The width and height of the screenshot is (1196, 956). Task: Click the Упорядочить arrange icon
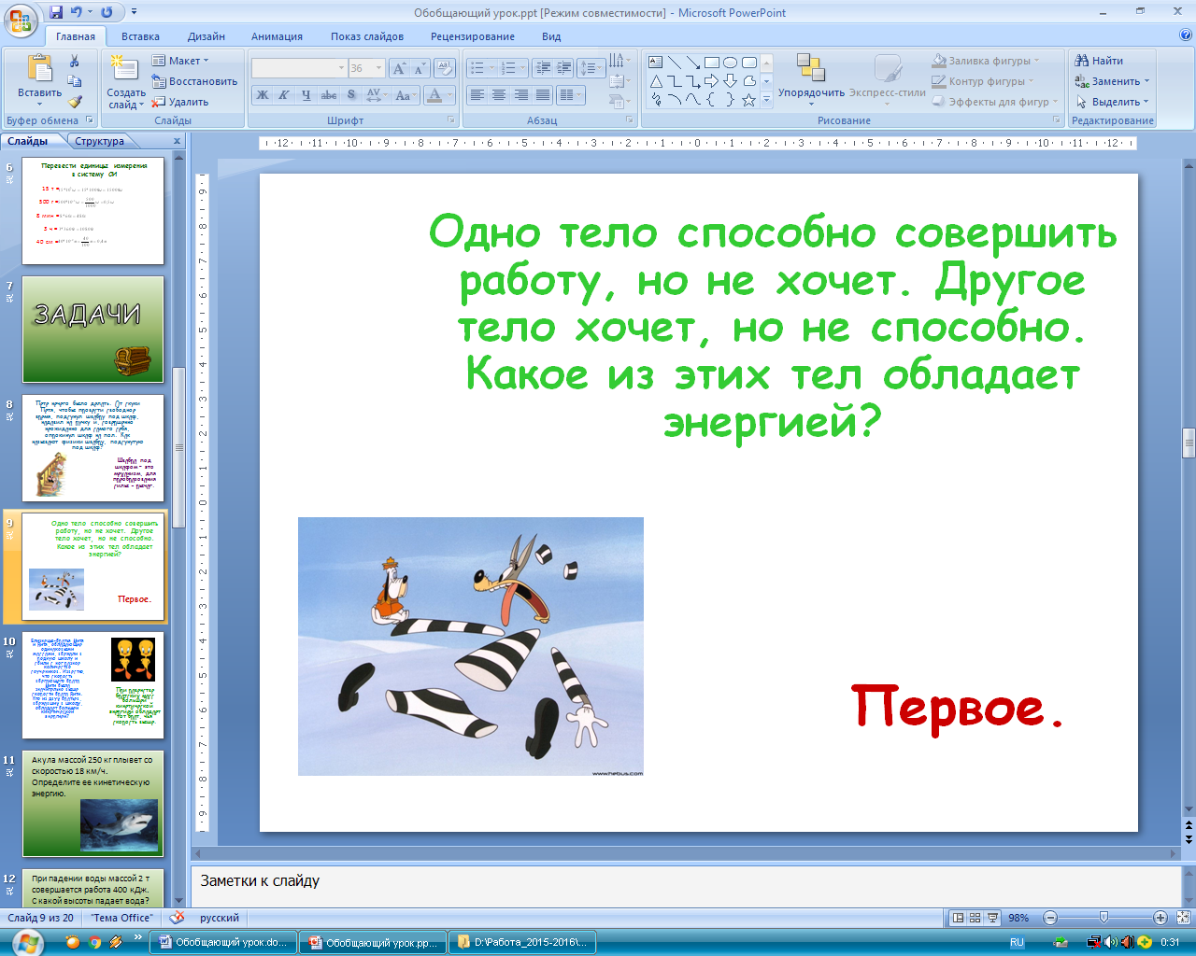810,68
